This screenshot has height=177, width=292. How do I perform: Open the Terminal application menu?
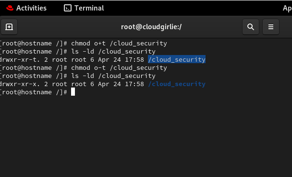(x=84, y=8)
